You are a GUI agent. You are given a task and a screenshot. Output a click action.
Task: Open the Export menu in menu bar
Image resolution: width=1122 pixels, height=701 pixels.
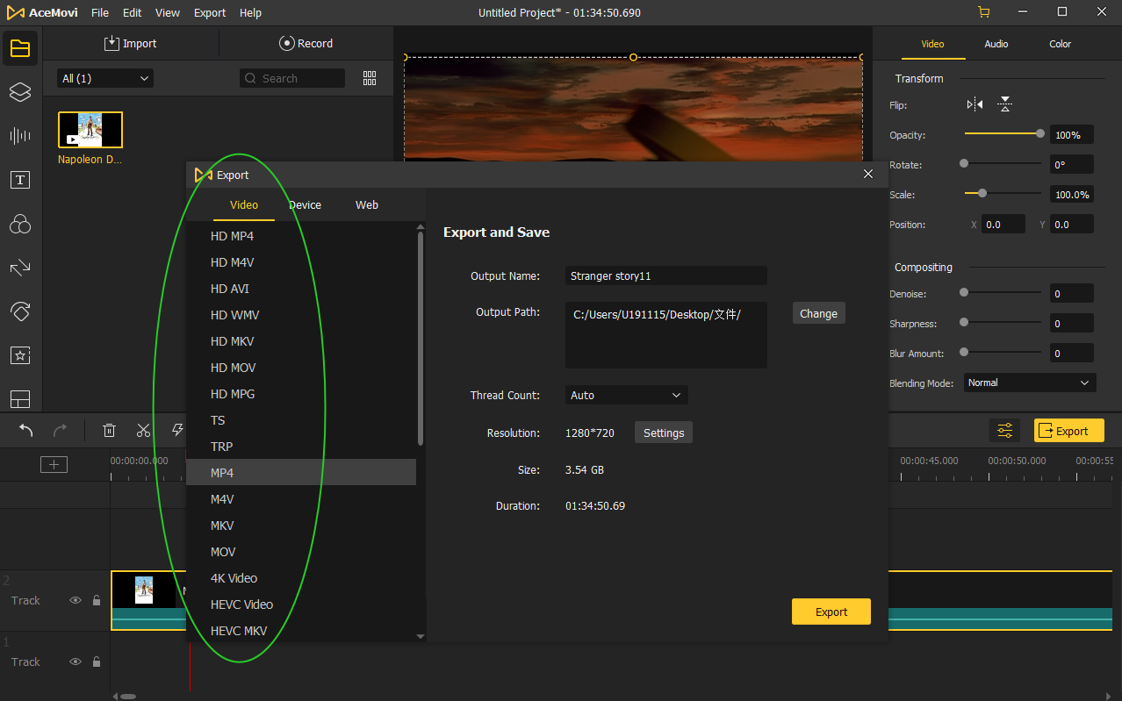(210, 13)
